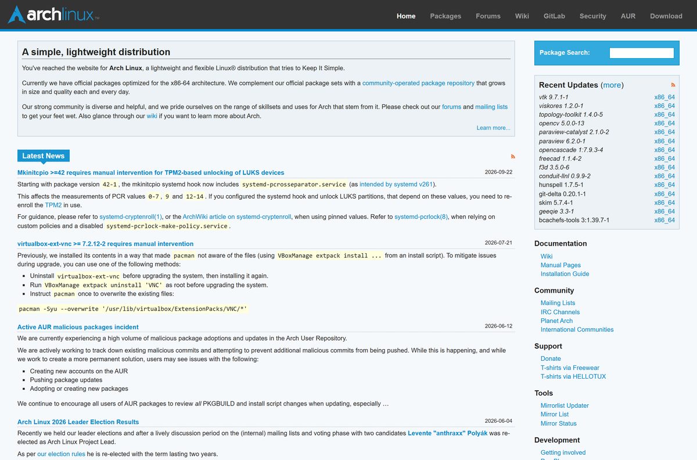This screenshot has width=697, height=460.
Task: Open the Wiki nav item
Action: pos(522,16)
